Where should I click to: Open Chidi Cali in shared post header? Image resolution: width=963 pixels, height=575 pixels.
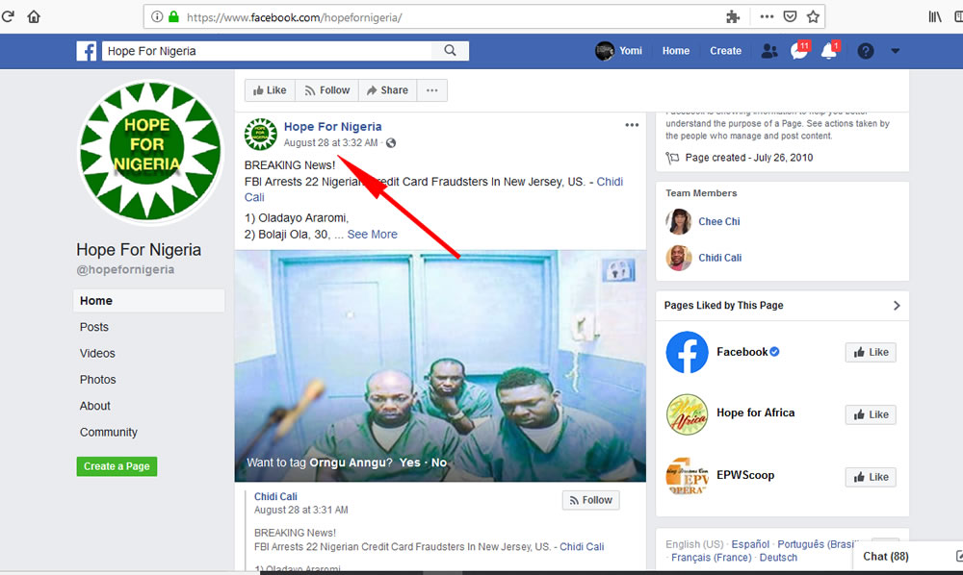click(x=275, y=496)
